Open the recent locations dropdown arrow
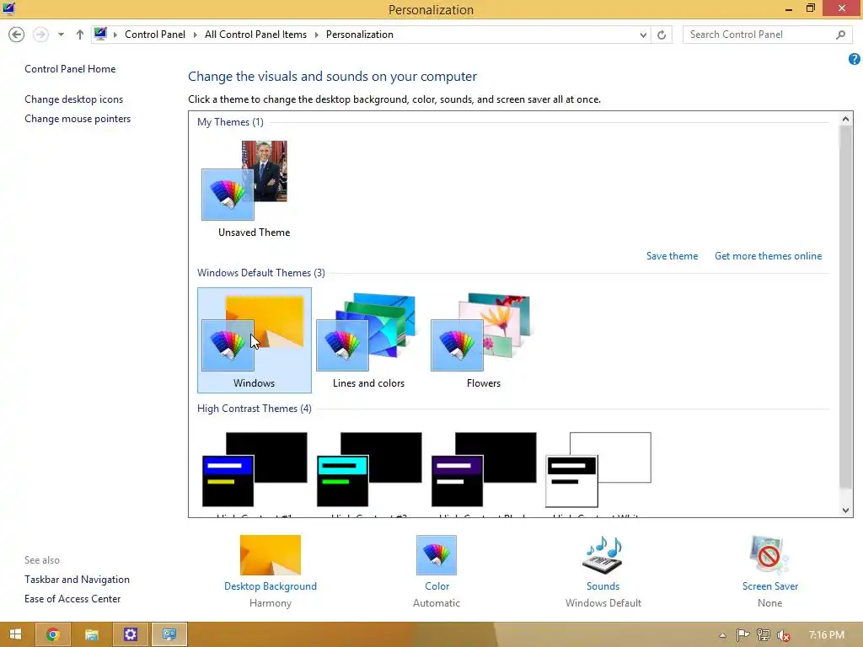 61,35
